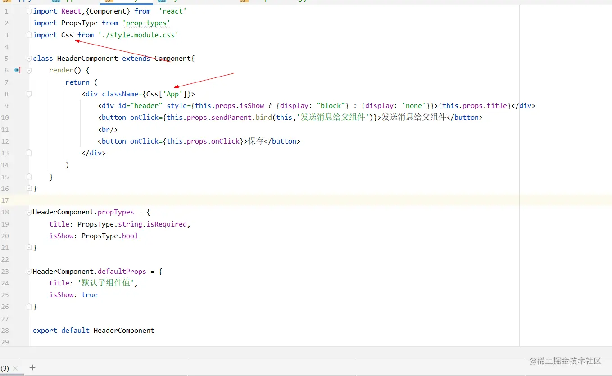The width and height of the screenshot is (612, 376).
Task: Click the fold end marker on line 3
Action: [x=29, y=35]
